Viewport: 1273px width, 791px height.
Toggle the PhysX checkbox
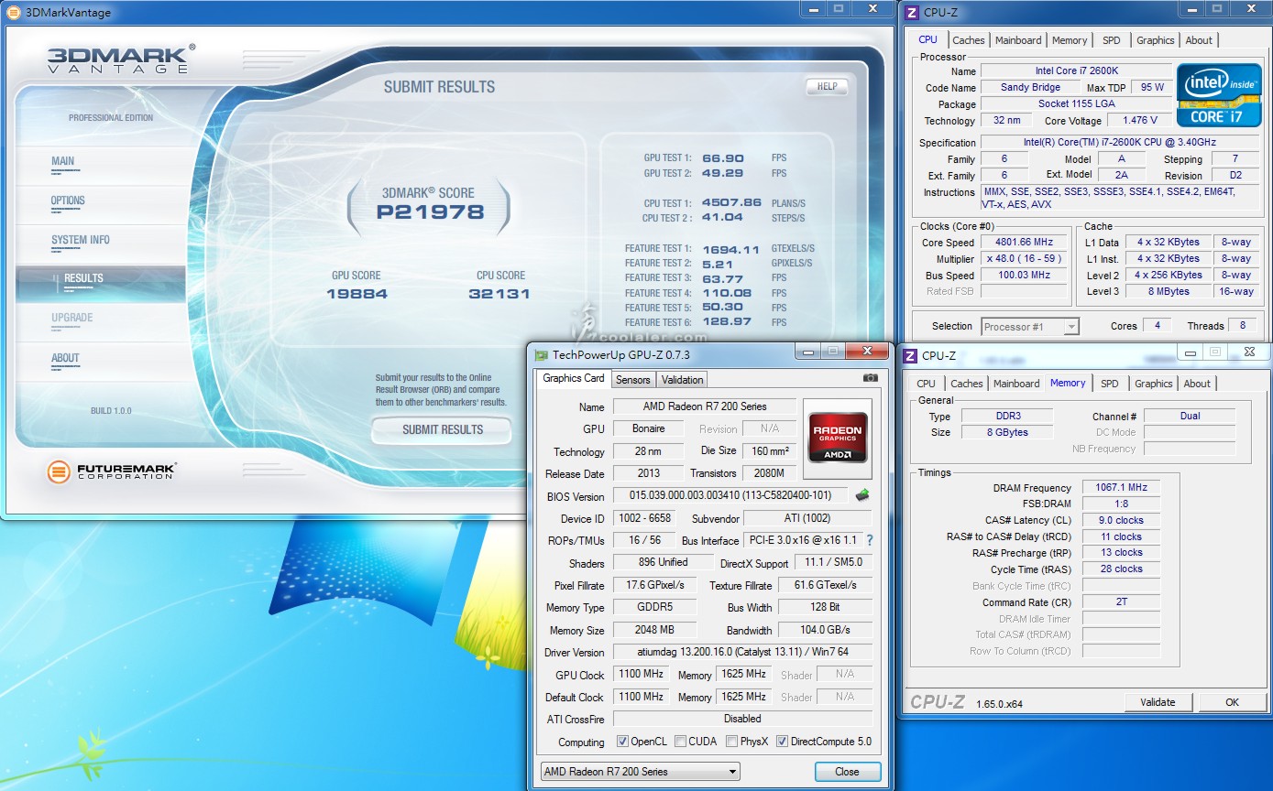pos(731,742)
